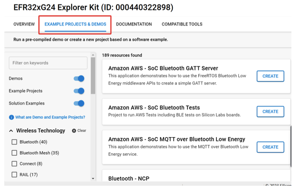Turn off the Solution Examples switch
305x190 pixels.
coord(79,103)
